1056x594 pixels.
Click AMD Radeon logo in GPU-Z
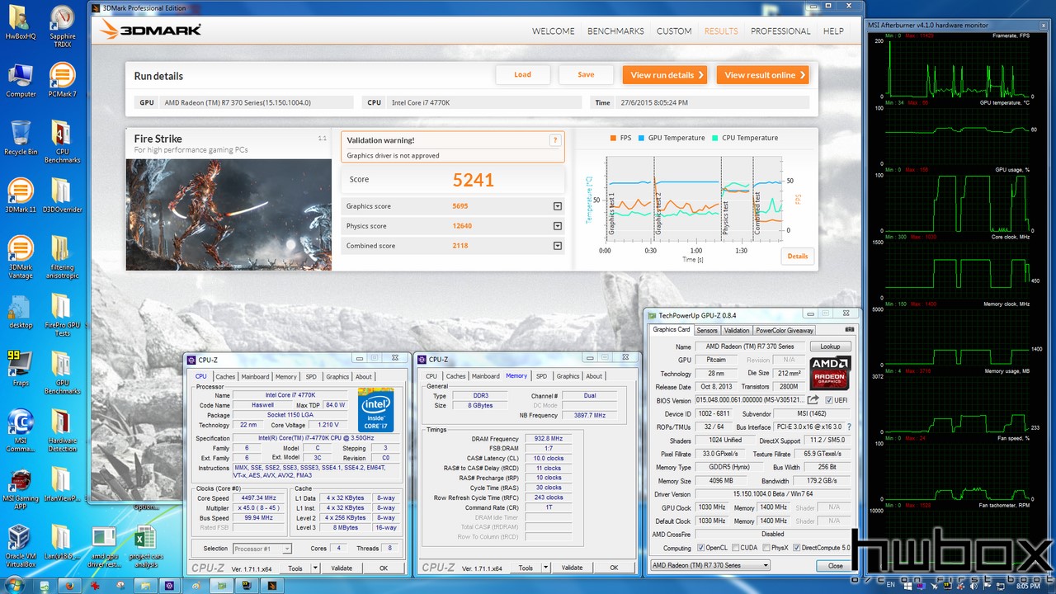(x=830, y=374)
